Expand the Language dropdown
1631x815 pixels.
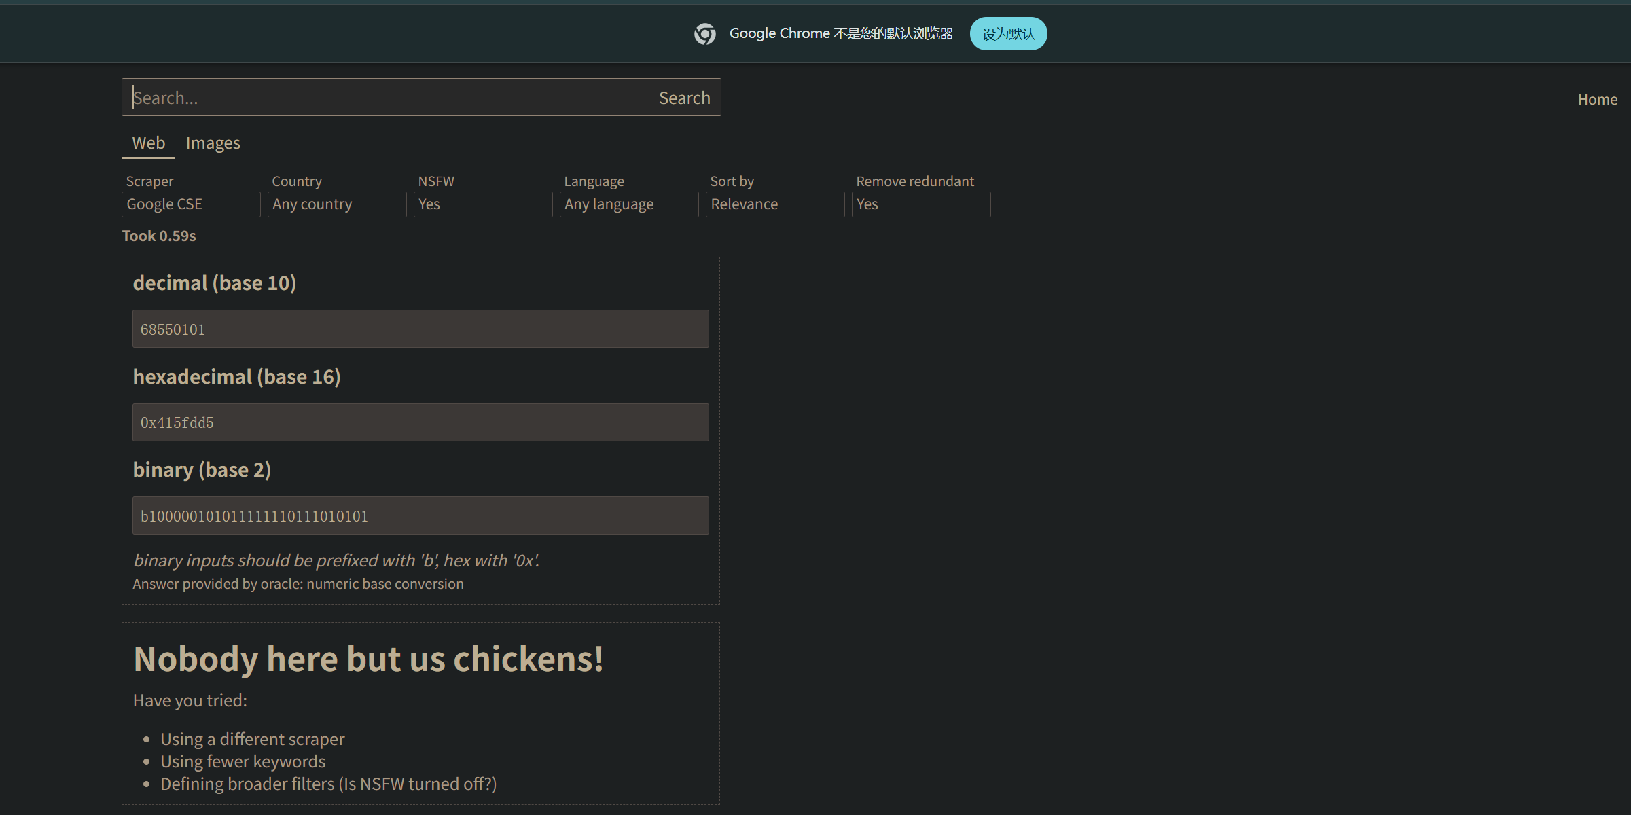click(x=629, y=204)
